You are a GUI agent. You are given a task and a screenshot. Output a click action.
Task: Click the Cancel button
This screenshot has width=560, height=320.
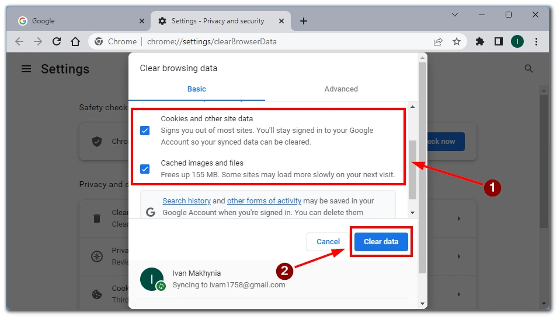pos(328,242)
